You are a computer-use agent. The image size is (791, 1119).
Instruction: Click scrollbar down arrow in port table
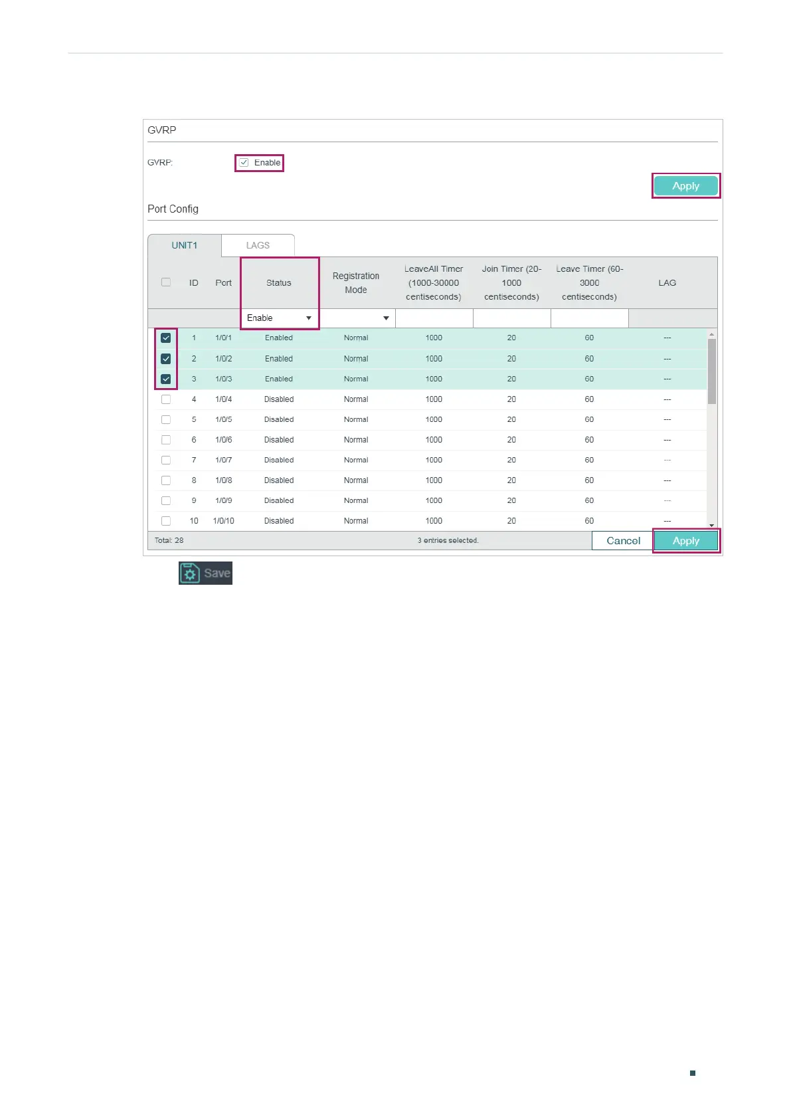[711, 526]
